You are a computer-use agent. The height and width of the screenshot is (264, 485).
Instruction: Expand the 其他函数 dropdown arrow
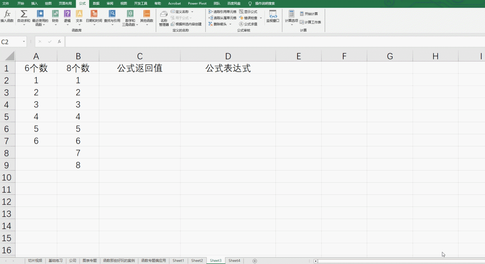pyautogui.click(x=147, y=25)
